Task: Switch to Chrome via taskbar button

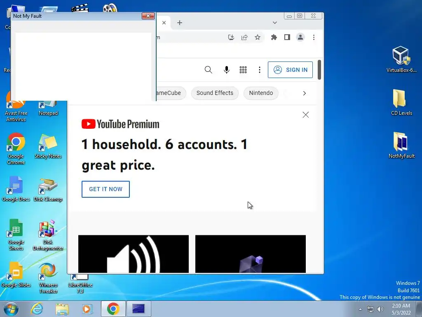Action: click(113, 309)
